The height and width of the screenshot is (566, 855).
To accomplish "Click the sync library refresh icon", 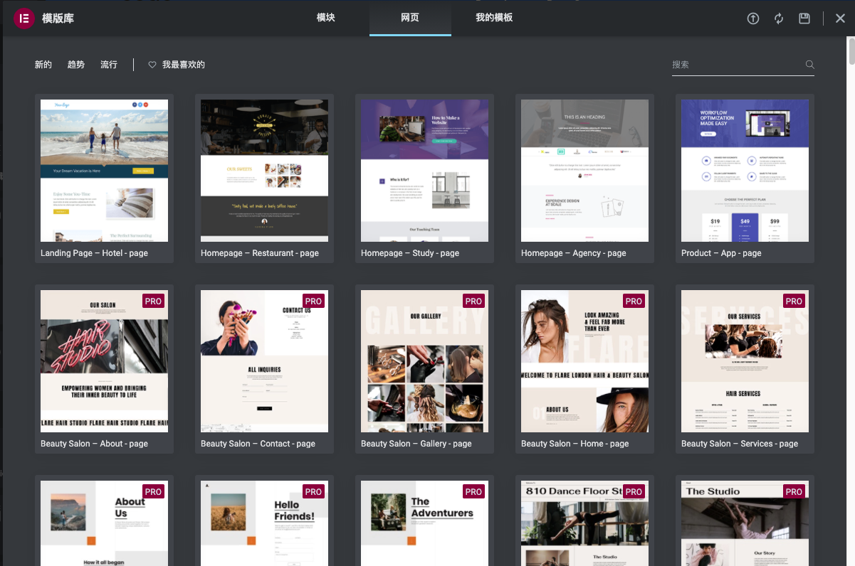I will [x=779, y=18].
